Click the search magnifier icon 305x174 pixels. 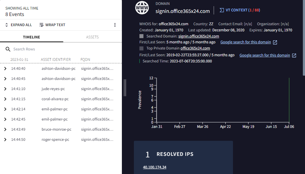point(8,49)
